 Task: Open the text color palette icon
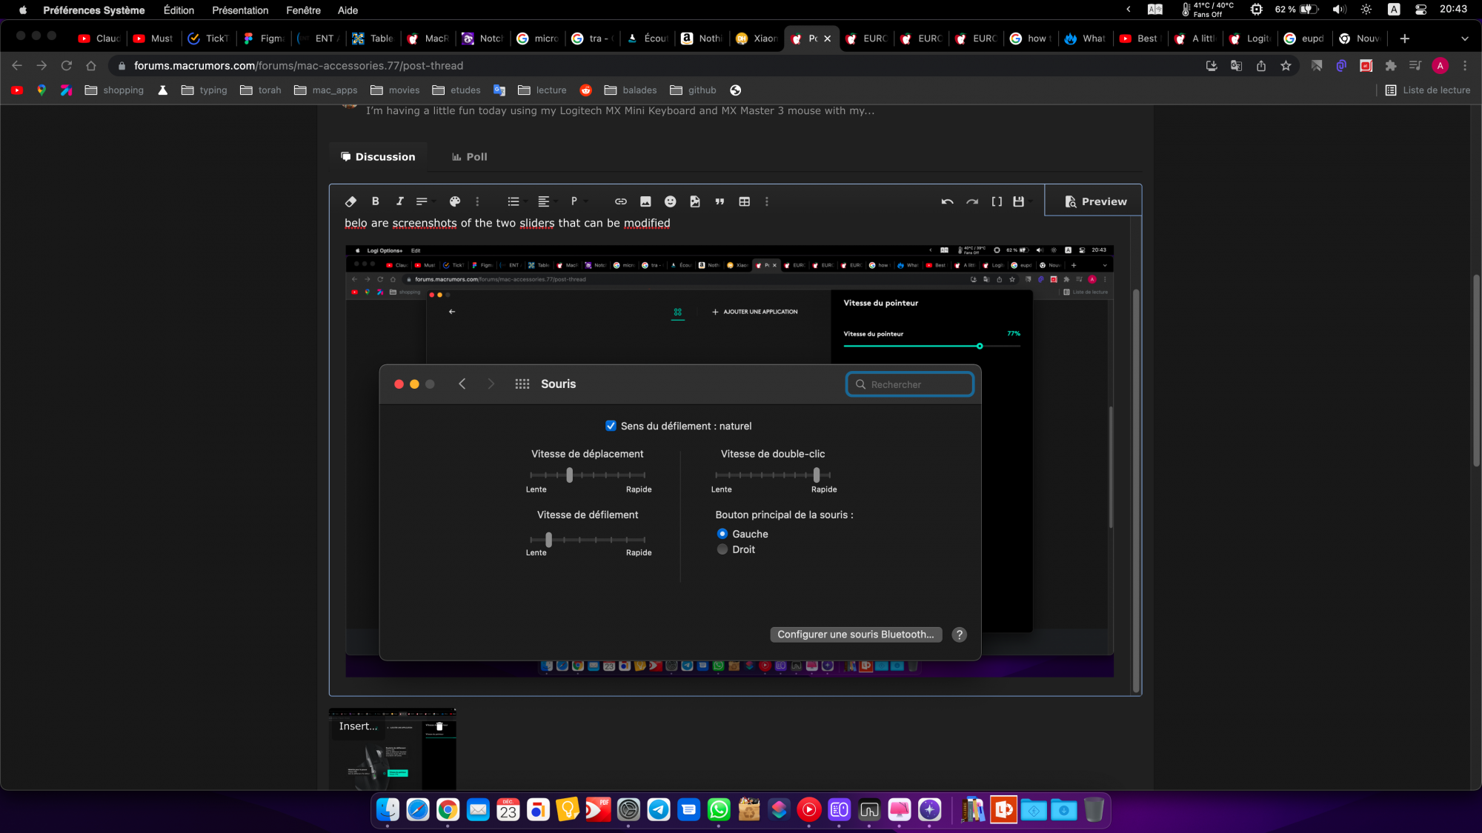coord(455,201)
